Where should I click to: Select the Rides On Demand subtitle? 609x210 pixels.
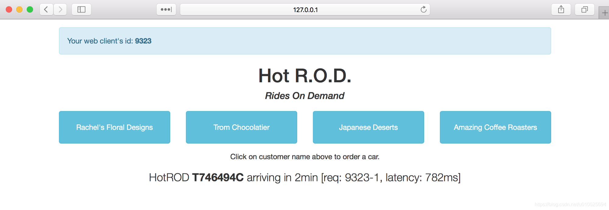(x=305, y=96)
